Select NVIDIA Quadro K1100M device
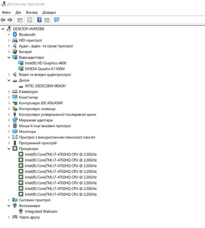205x228 pixels. (45, 69)
